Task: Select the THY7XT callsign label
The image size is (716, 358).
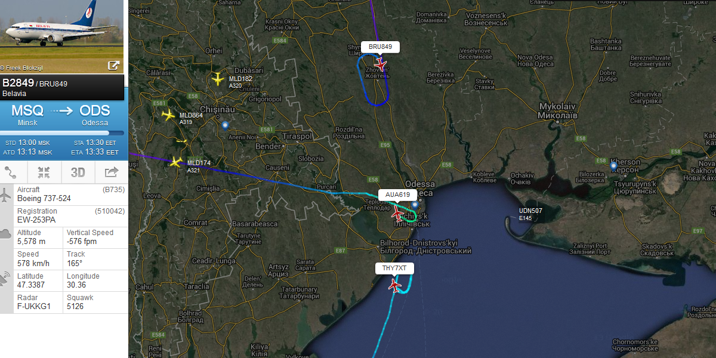Action: (x=394, y=268)
